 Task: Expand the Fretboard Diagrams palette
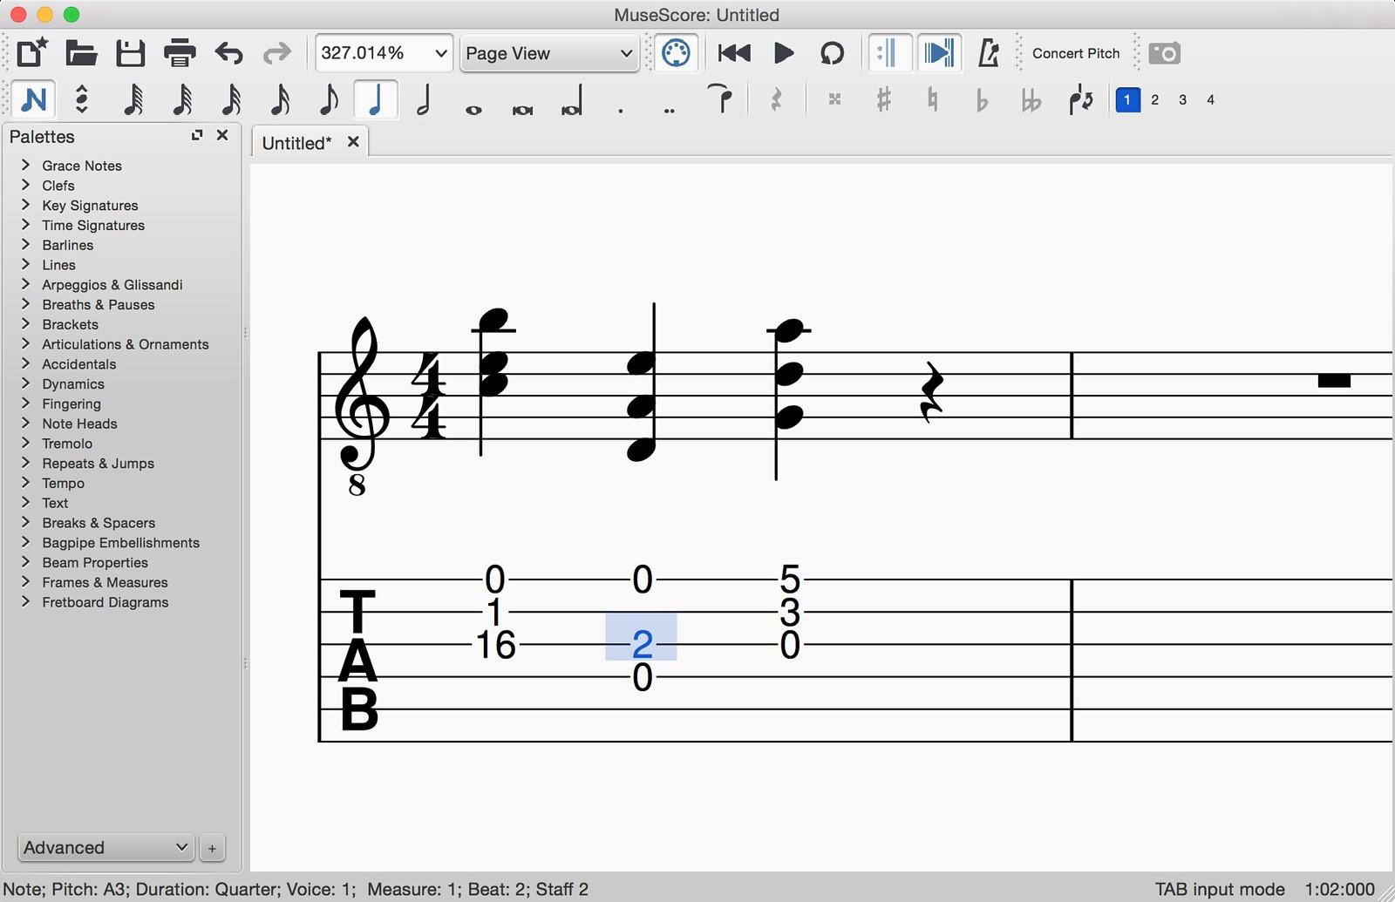click(105, 602)
